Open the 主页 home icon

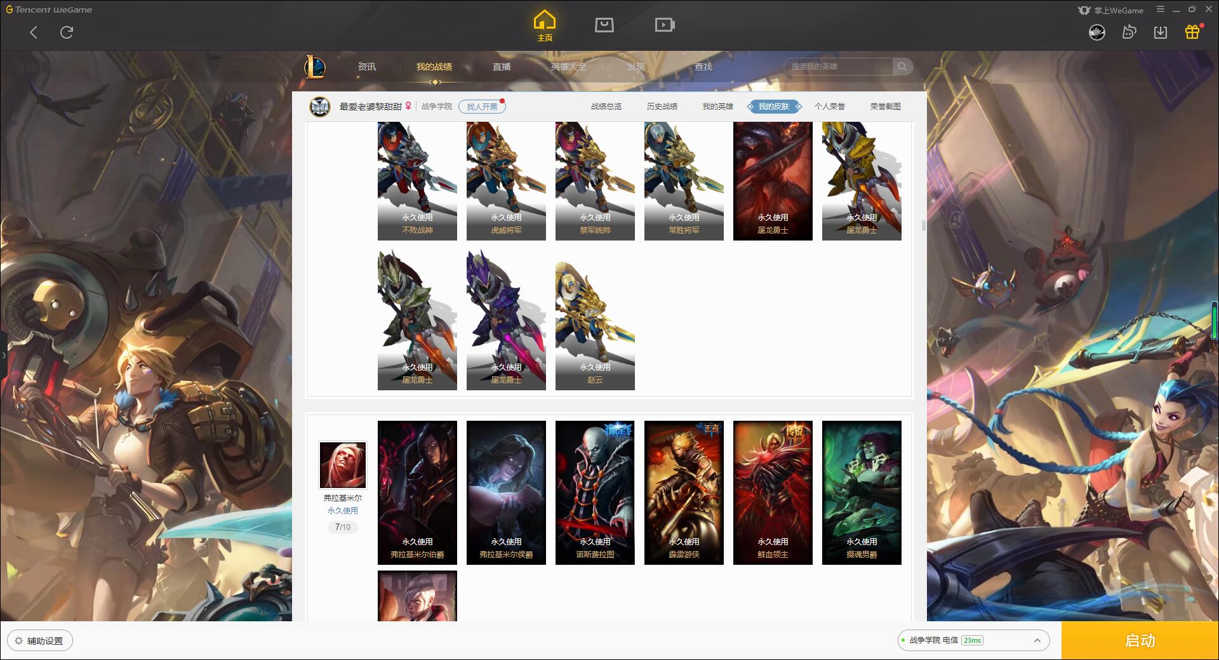pyautogui.click(x=545, y=26)
